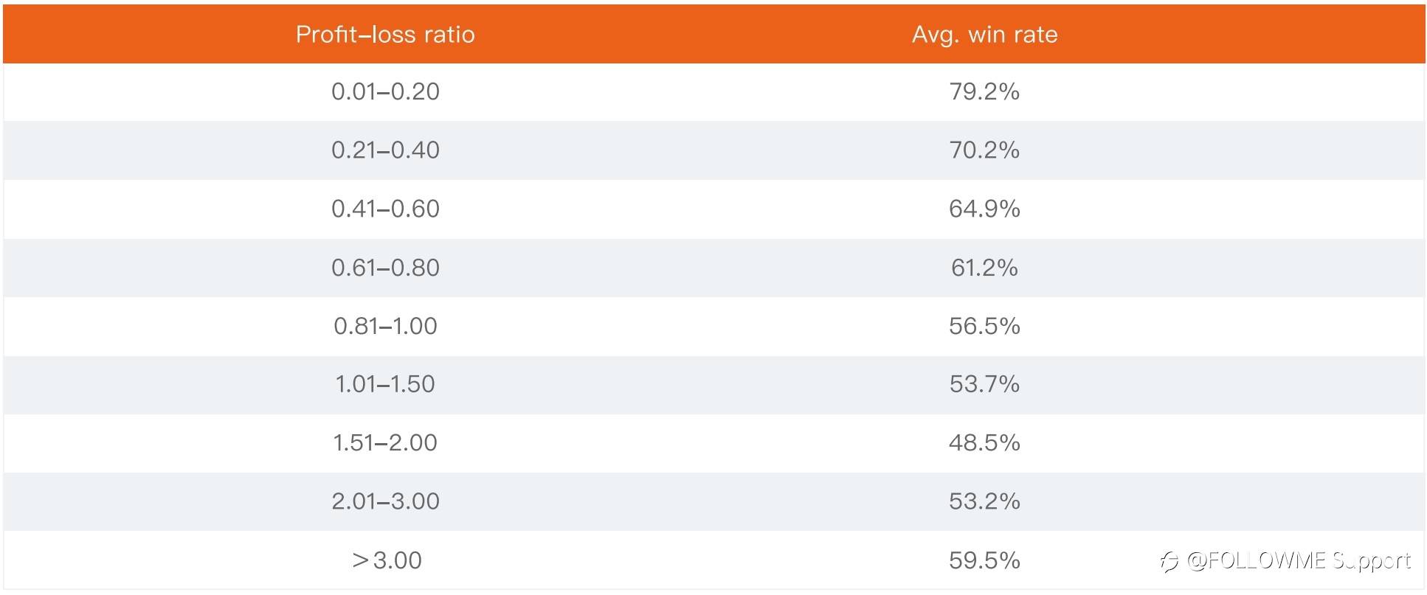Select the 70.2% win rate value
1427x595 pixels.
984,150
